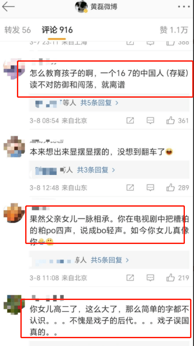
Task: Open the three-dot more menu
Action: 184,7
